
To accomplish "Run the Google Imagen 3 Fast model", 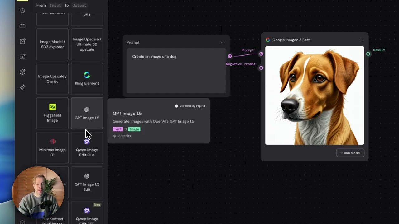I will pyautogui.click(x=350, y=153).
